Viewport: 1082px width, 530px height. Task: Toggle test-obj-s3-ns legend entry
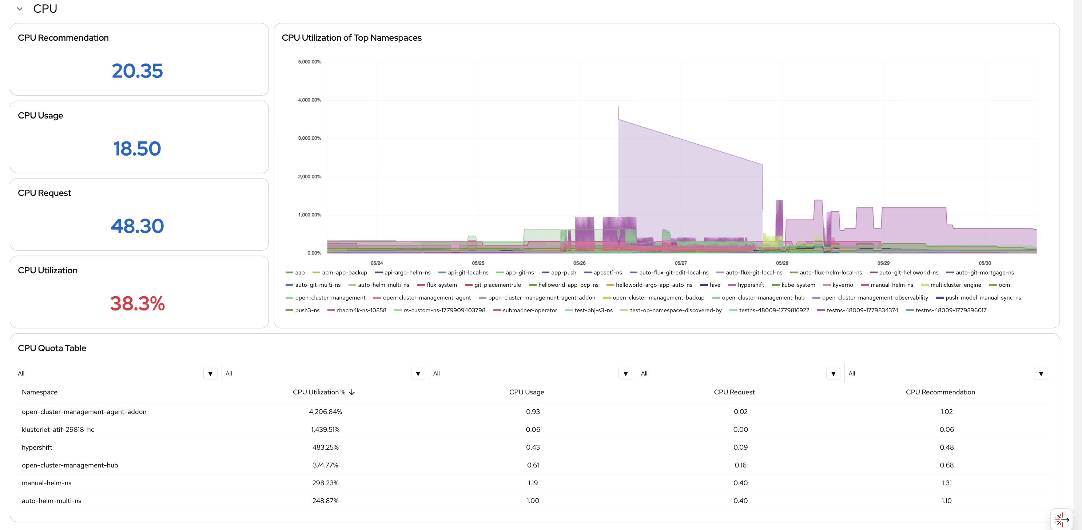pyautogui.click(x=589, y=310)
